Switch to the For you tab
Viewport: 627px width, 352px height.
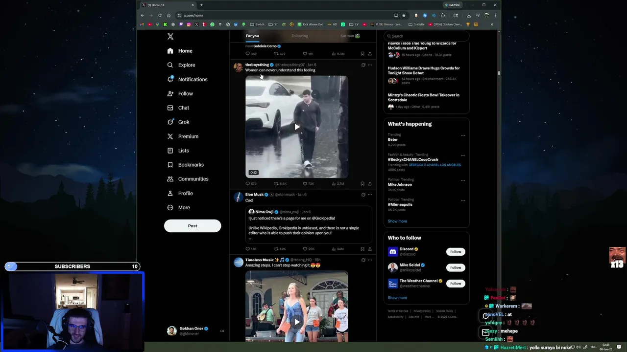pyautogui.click(x=252, y=36)
